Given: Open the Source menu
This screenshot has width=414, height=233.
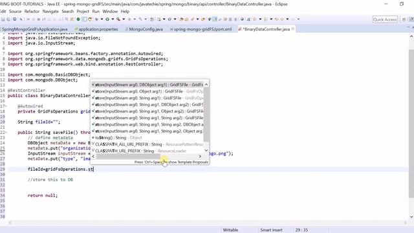Looking at the screenshot, I should click(15, 12).
